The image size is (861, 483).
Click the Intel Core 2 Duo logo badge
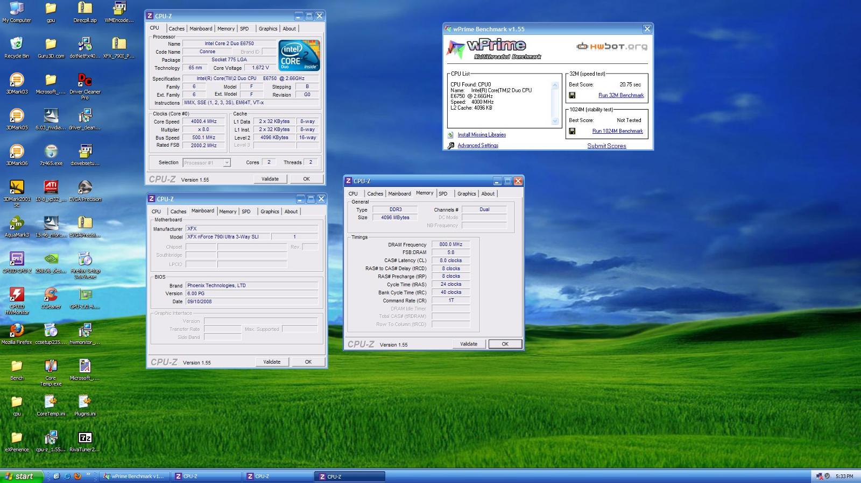pyautogui.click(x=300, y=55)
